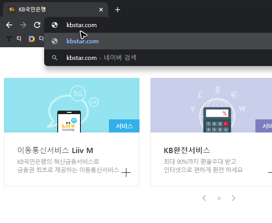
Task: Click globe icon in the address bar
Action: [x=55, y=25]
